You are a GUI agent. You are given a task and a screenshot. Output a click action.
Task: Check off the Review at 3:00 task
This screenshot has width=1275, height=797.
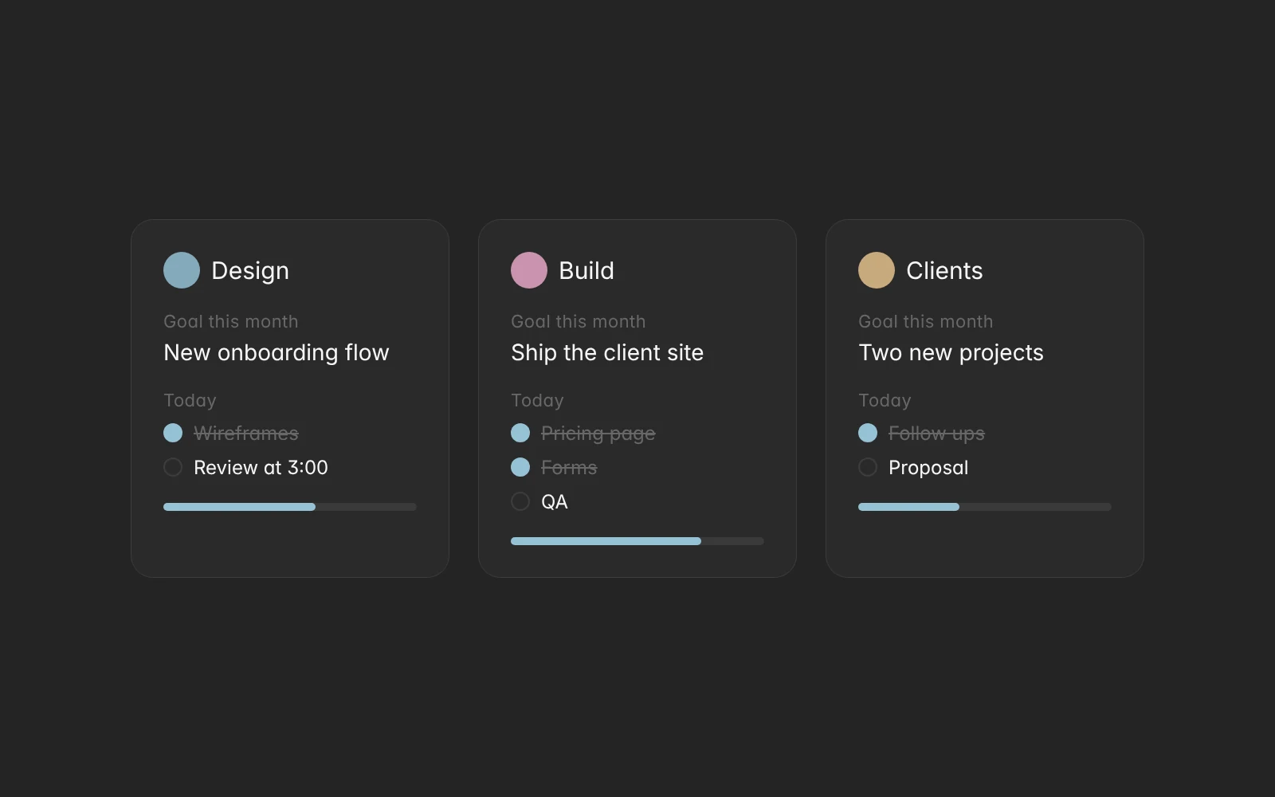[173, 467]
